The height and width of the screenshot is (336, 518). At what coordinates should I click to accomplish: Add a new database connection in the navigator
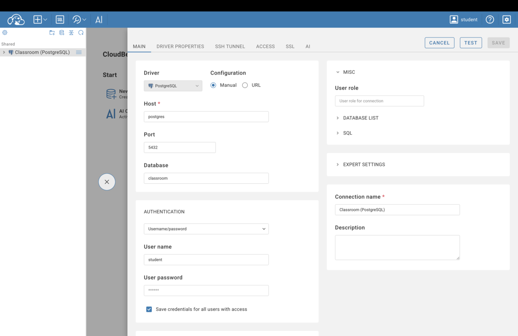click(x=62, y=33)
